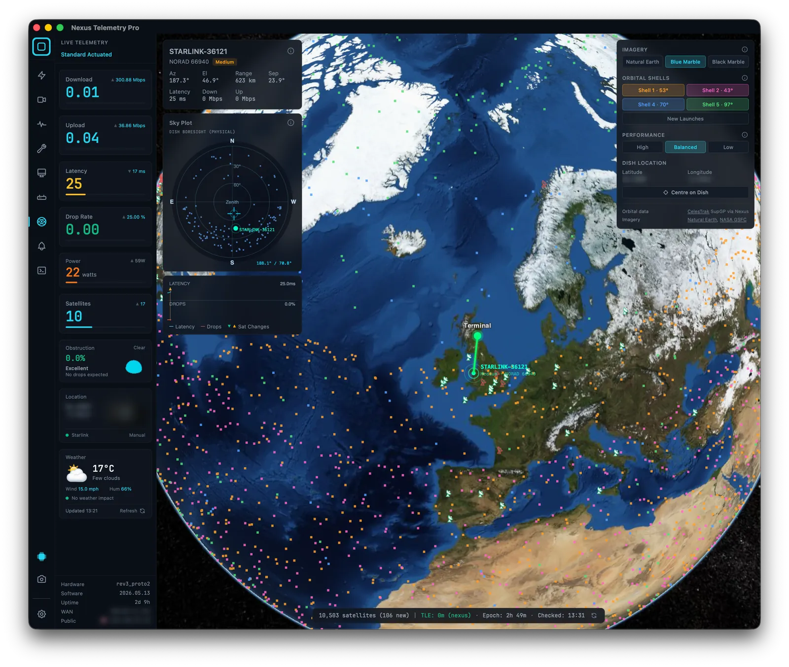Click the Drops legend entry
The image size is (789, 667).
pos(211,327)
